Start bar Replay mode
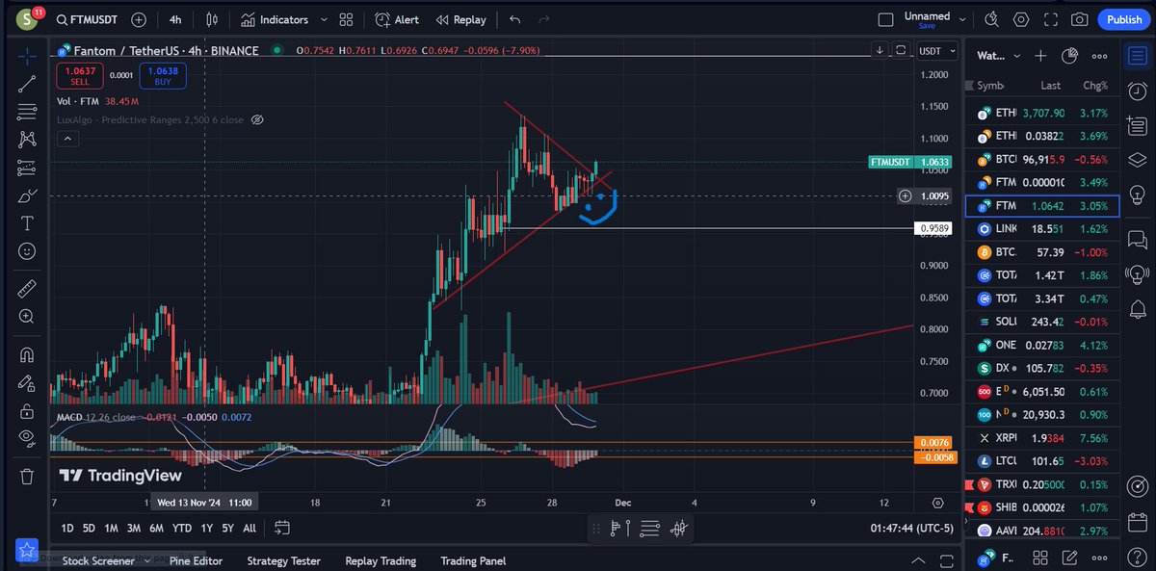 [460, 19]
